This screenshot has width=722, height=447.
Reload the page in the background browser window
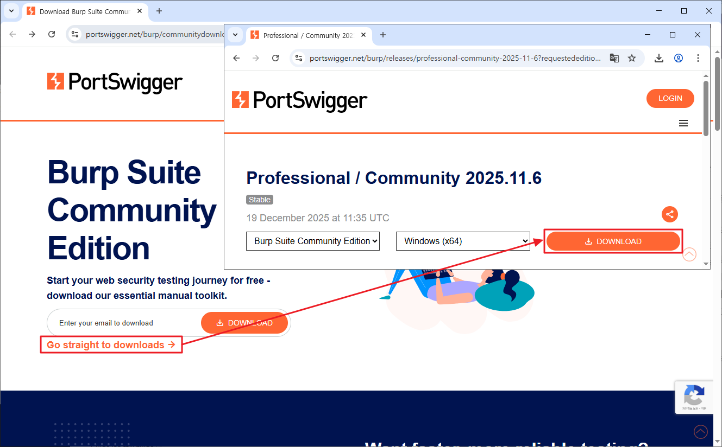click(52, 34)
